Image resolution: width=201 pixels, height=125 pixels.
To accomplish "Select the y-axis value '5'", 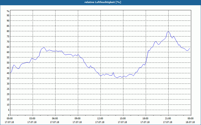I will [9, 110].
